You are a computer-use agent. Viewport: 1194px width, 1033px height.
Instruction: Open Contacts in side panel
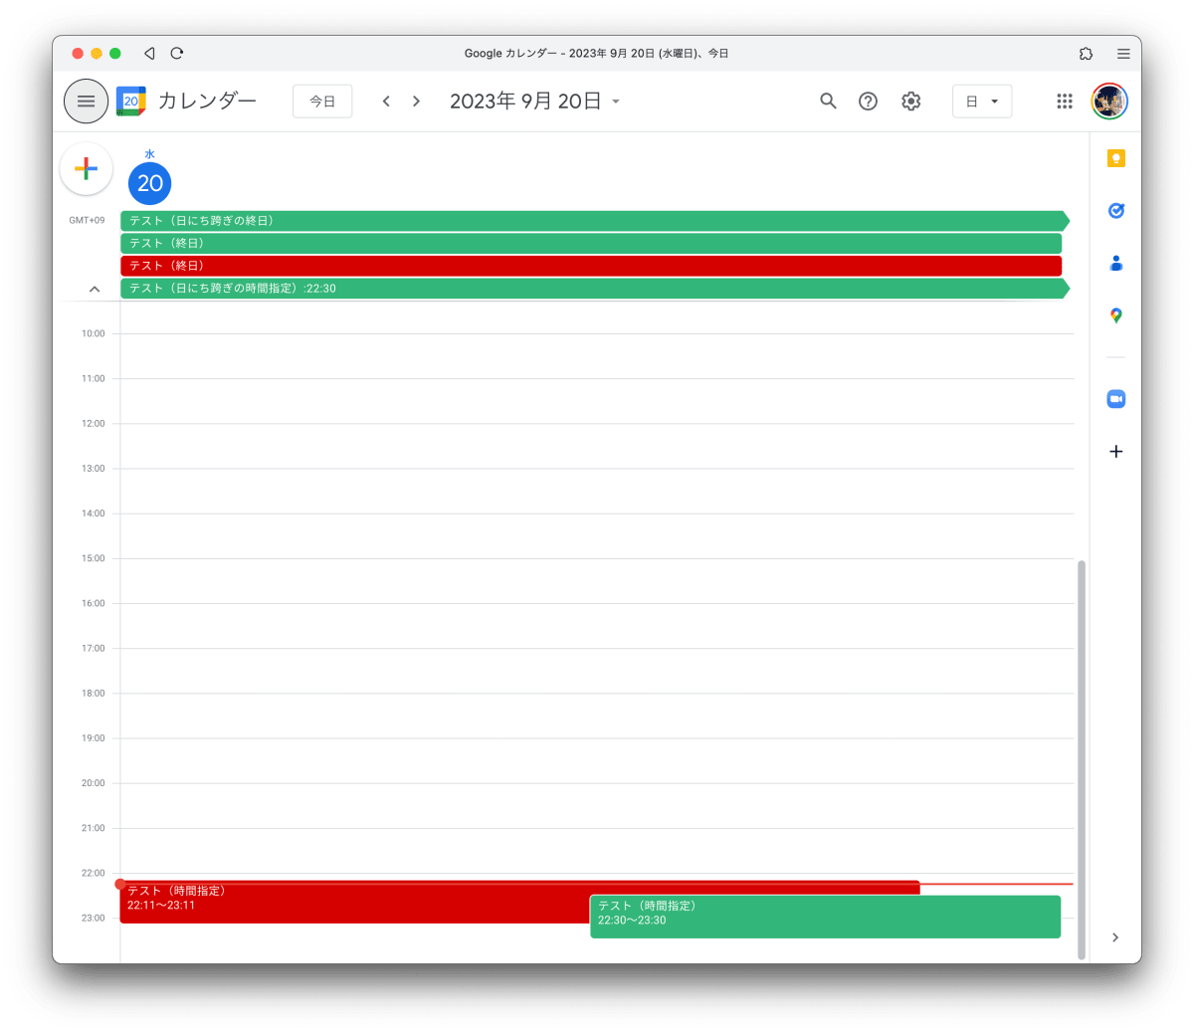[x=1116, y=264]
